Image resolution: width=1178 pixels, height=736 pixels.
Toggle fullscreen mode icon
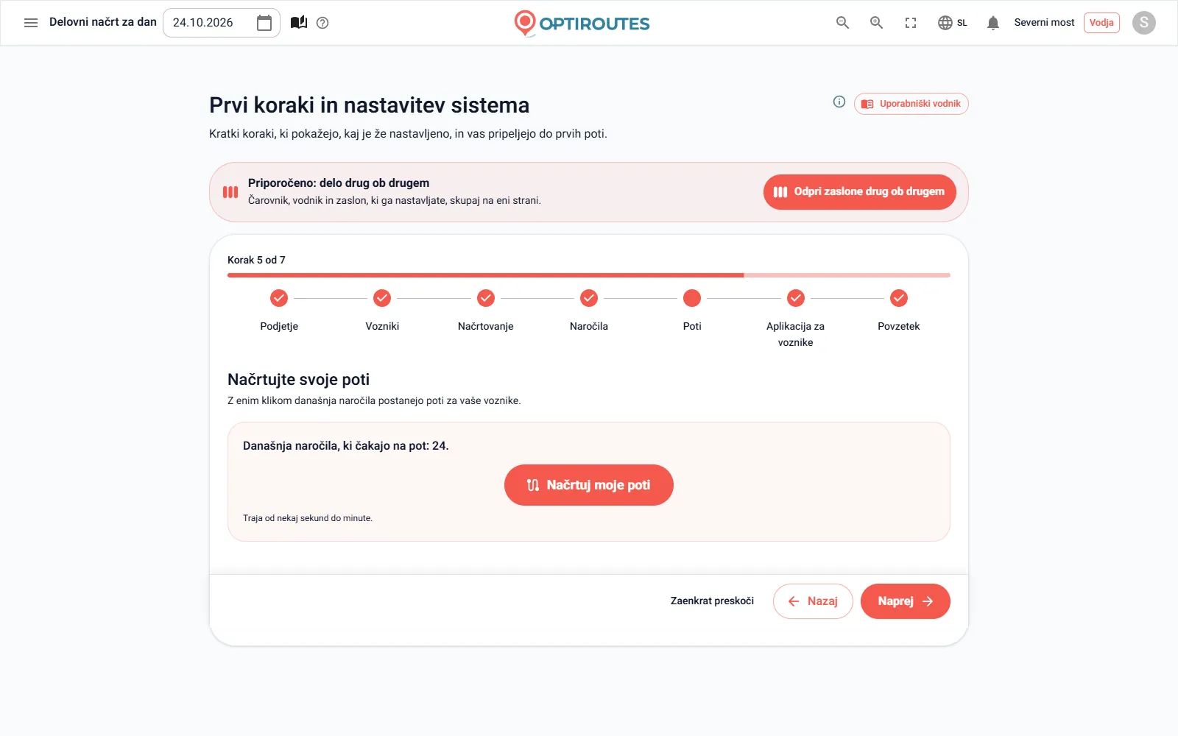pyautogui.click(x=911, y=23)
